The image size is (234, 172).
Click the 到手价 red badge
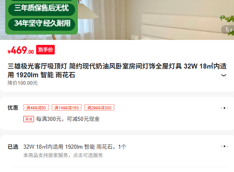pos(45,49)
